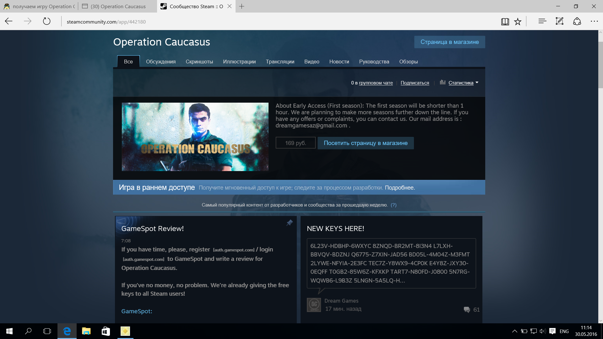Switch to the получаем игру Operation tab

point(39,6)
